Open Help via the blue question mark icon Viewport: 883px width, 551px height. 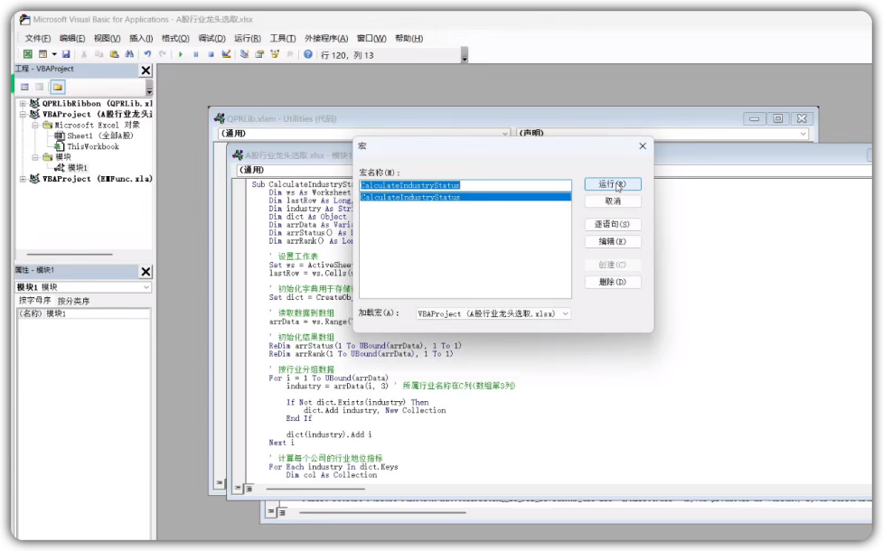pyautogui.click(x=308, y=55)
